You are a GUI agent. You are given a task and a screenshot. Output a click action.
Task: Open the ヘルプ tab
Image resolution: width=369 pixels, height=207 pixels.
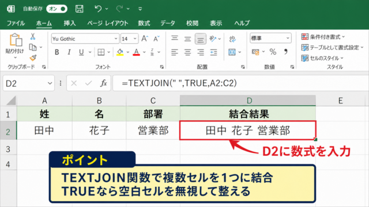pyautogui.click(x=242, y=23)
